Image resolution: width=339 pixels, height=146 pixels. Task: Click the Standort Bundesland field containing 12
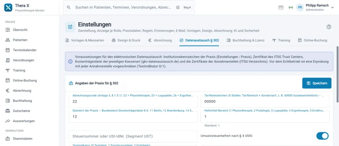coord(133,116)
